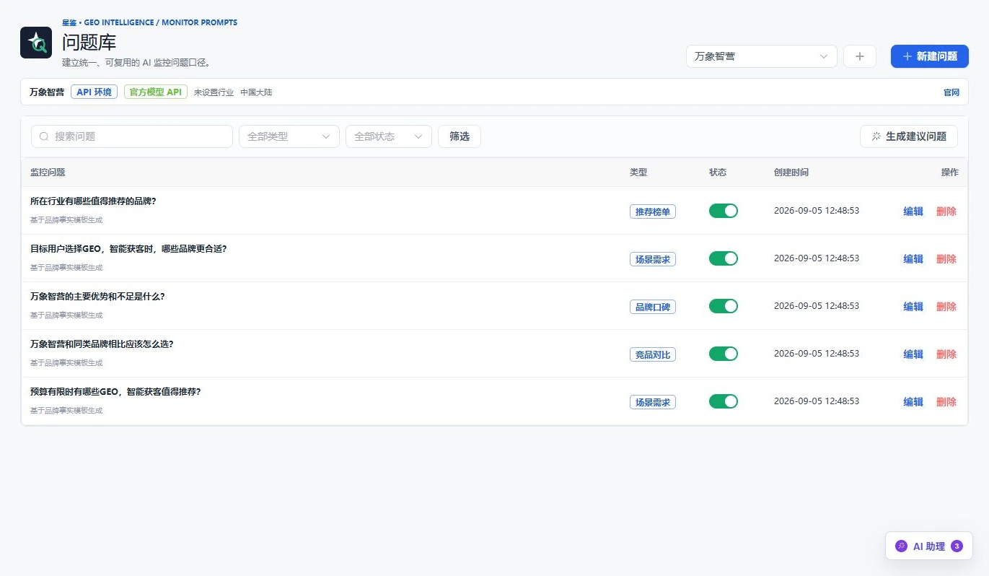The image size is (989, 576).
Task: Toggle status switch for 目标用户选择GEO row
Action: click(x=724, y=258)
